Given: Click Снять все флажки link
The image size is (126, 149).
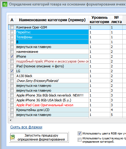Looking at the screenshot, I should point(26,127).
